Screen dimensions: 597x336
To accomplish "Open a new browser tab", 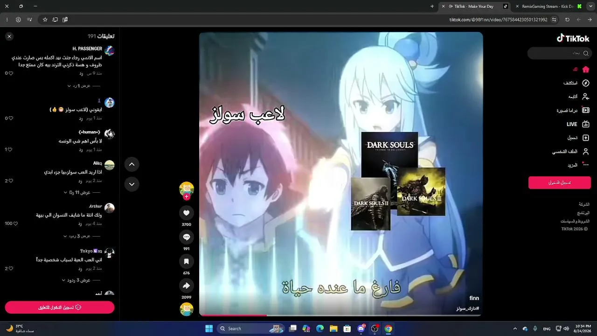I will point(432,7).
